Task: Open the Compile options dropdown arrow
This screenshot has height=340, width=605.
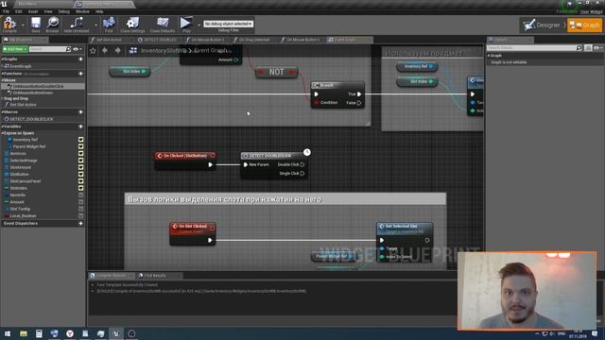Action: click(23, 25)
